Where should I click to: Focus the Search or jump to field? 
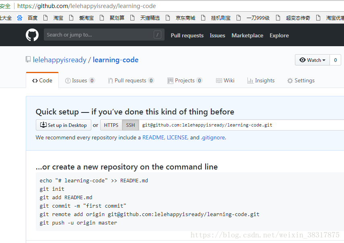coord(104,35)
